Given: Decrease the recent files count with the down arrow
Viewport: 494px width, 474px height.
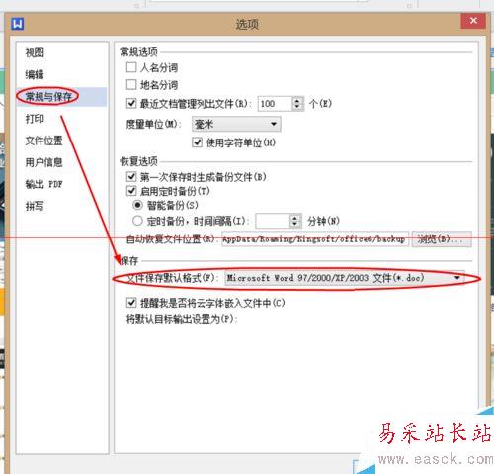Looking at the screenshot, I should click(297, 107).
